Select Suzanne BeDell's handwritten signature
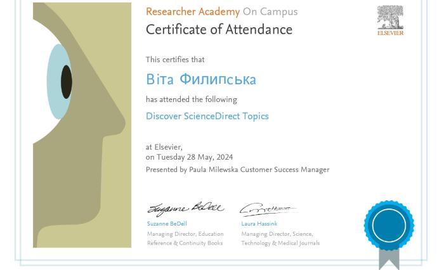This screenshot has height=270, width=444. tap(185, 209)
